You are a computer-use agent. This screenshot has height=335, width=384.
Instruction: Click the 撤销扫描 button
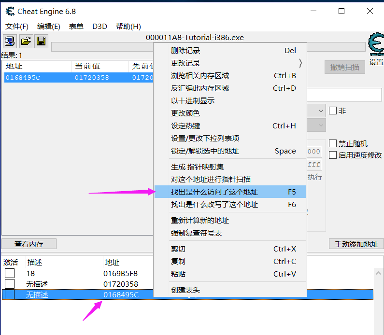[345, 67]
